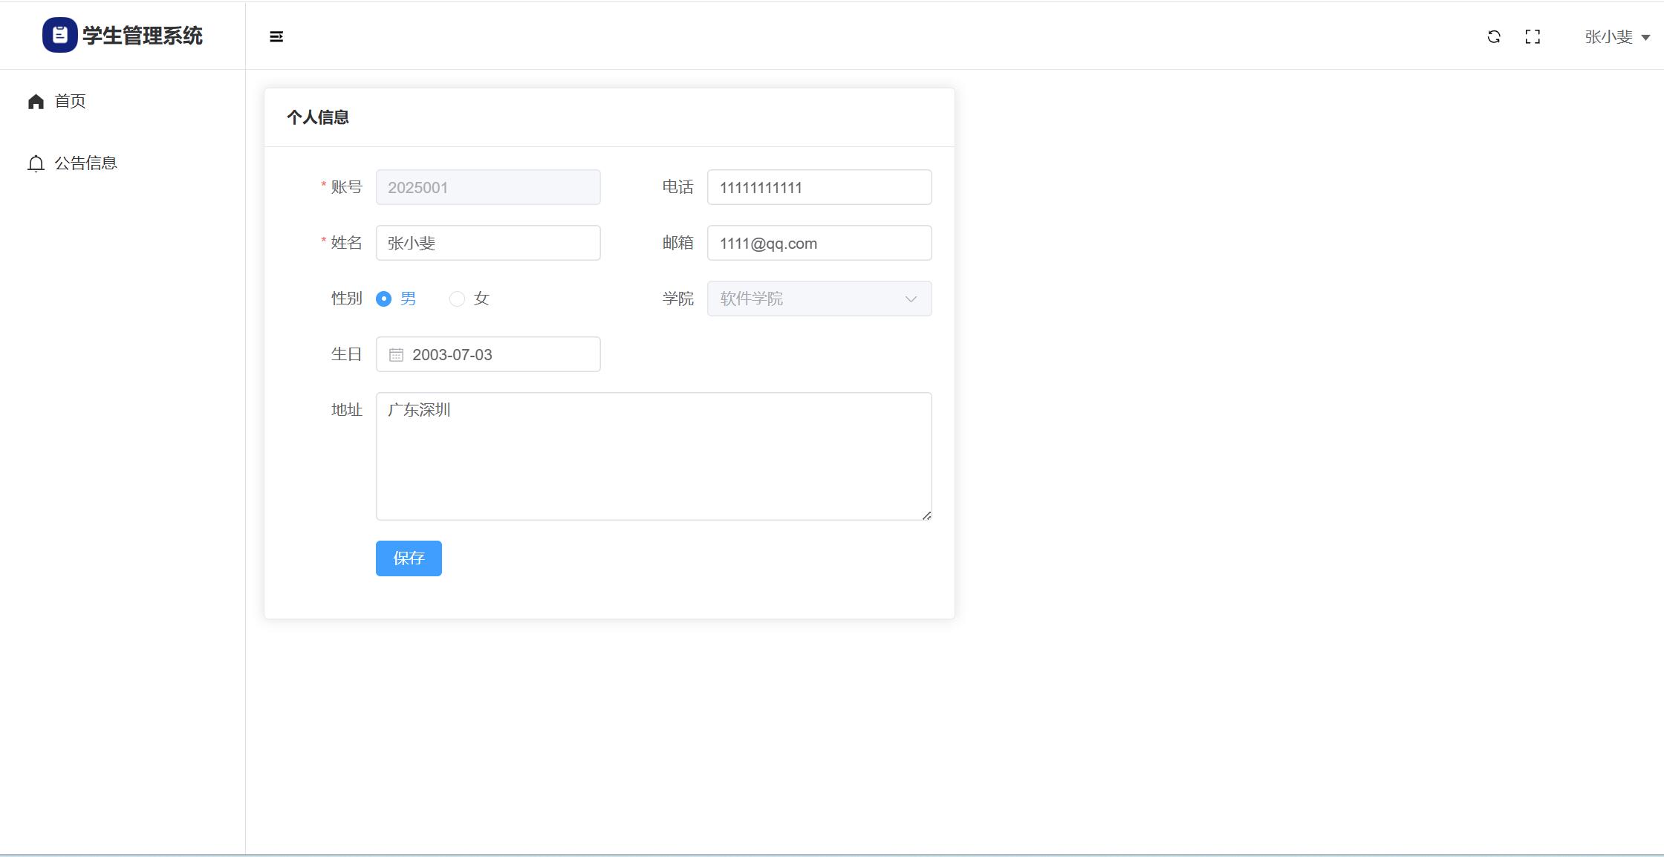Image resolution: width=1664 pixels, height=857 pixels.
Task: Select the female gender radio button
Action: tap(457, 299)
